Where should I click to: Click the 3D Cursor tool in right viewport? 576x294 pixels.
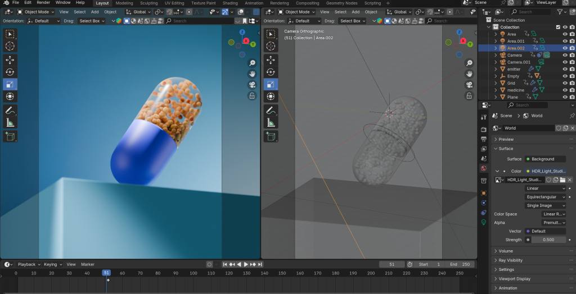click(x=271, y=46)
